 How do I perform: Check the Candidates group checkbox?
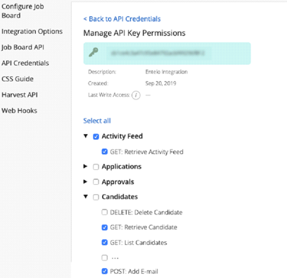(x=96, y=197)
